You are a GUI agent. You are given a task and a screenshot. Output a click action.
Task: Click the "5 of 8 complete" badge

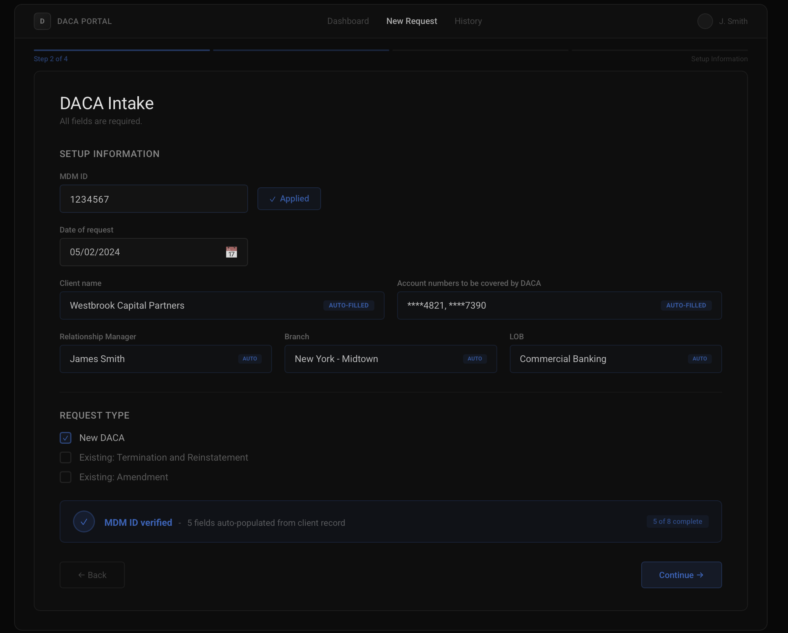678,521
